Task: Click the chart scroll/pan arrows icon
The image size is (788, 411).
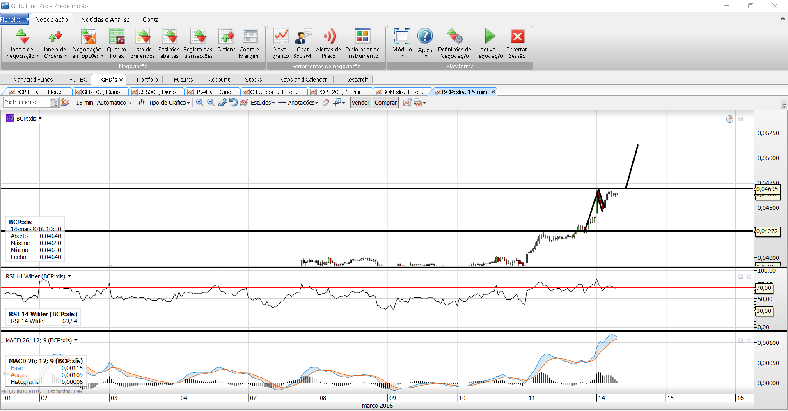Action: tap(222, 103)
